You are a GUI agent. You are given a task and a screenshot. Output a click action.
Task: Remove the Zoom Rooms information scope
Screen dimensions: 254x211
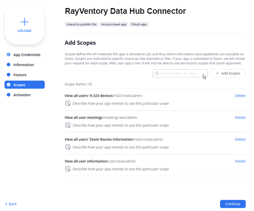coord(240,140)
